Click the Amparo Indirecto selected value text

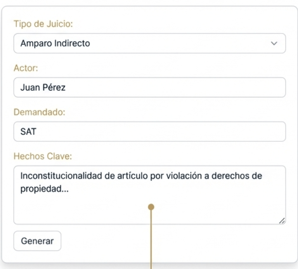(55, 44)
